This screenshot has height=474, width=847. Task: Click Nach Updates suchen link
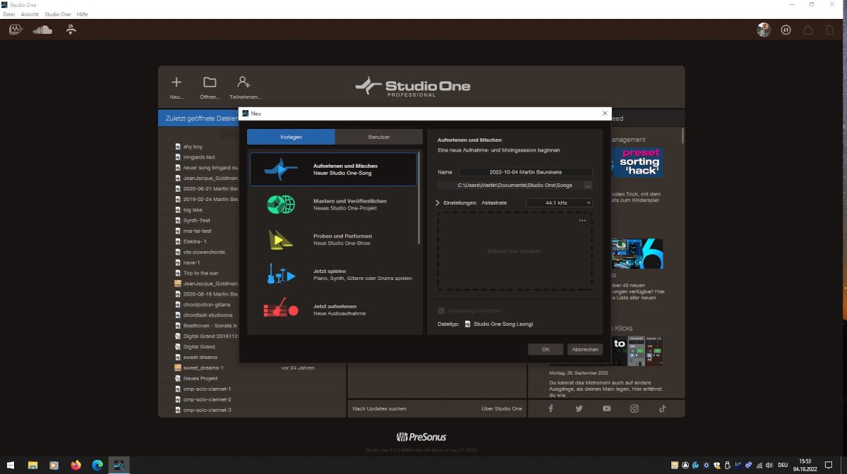(x=380, y=408)
